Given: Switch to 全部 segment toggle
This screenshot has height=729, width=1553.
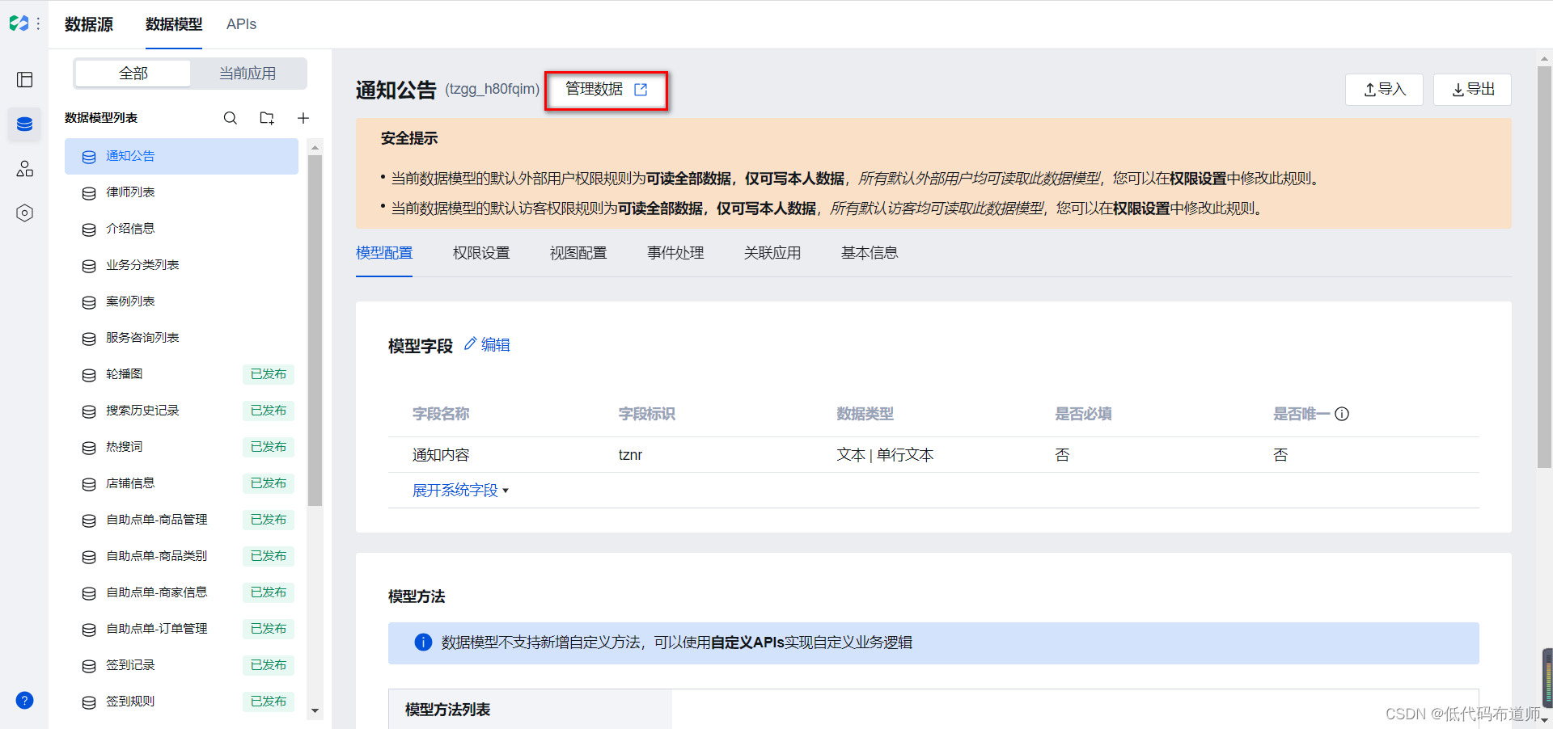Looking at the screenshot, I should click(x=133, y=74).
